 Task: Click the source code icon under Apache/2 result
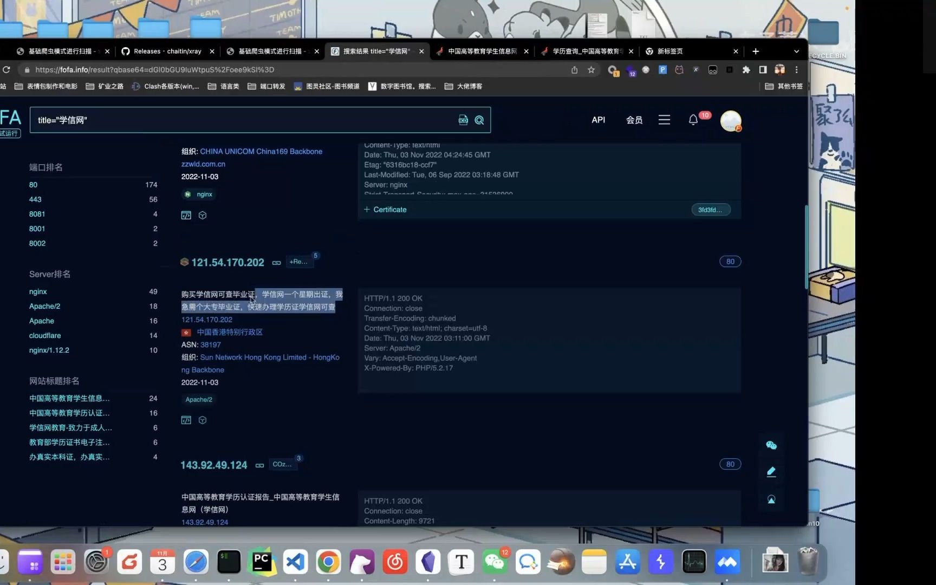pyautogui.click(x=186, y=420)
